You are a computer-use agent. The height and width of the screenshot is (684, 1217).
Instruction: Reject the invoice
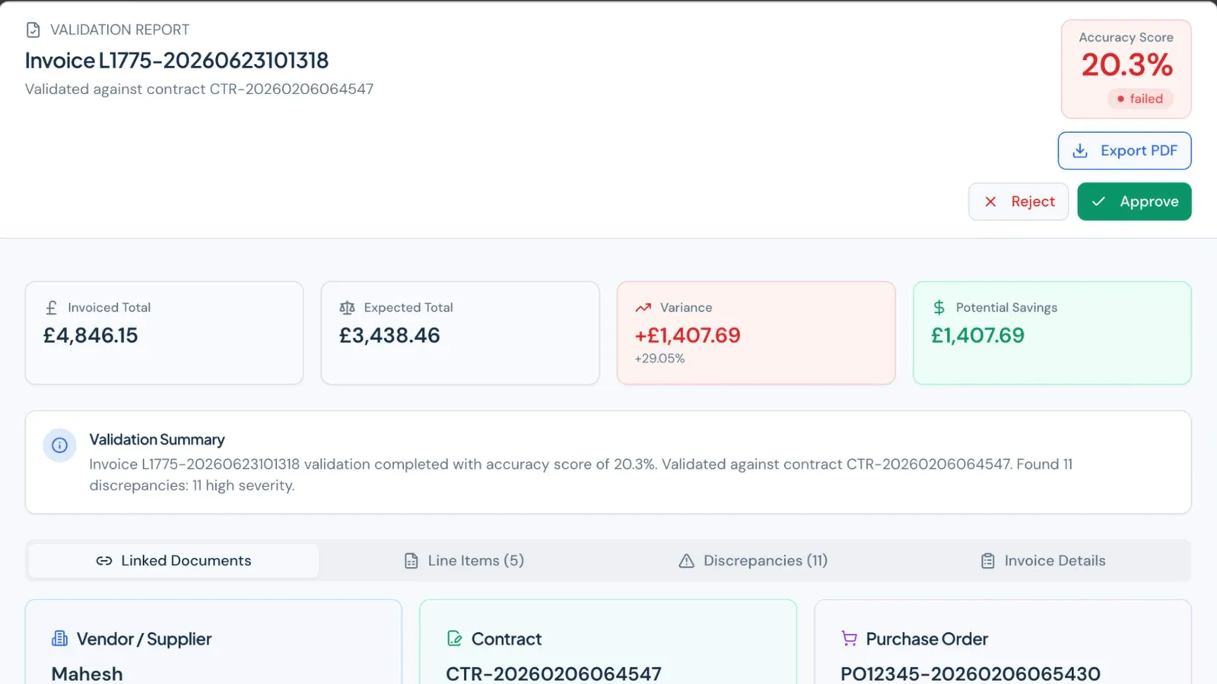coord(1018,201)
